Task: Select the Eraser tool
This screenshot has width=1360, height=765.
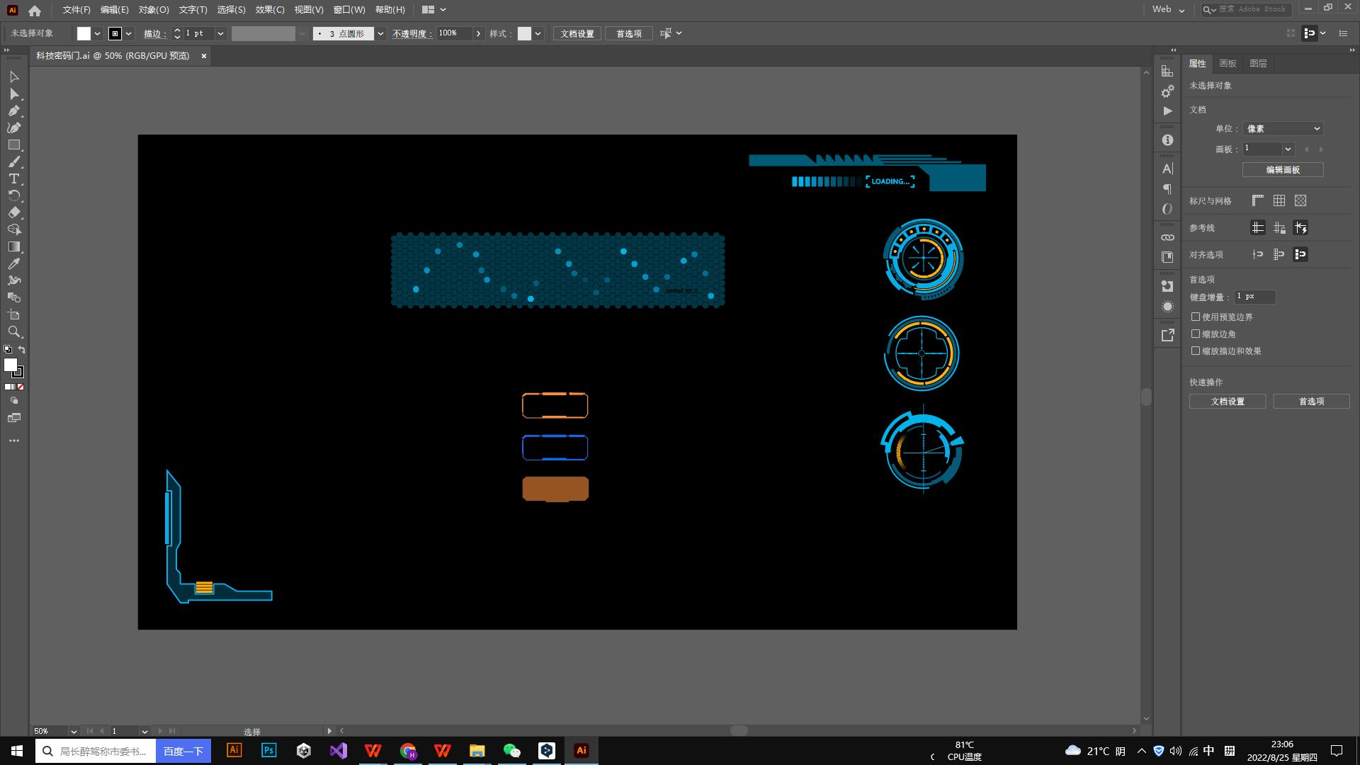Action: point(14,212)
